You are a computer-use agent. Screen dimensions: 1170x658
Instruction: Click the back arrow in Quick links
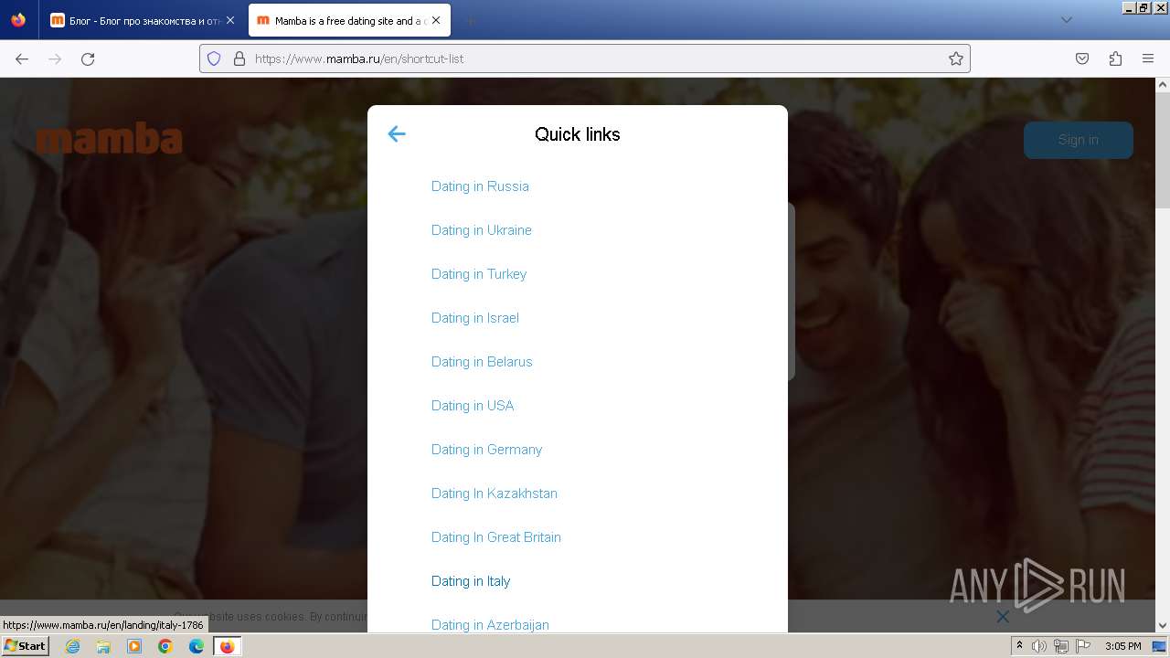point(396,134)
